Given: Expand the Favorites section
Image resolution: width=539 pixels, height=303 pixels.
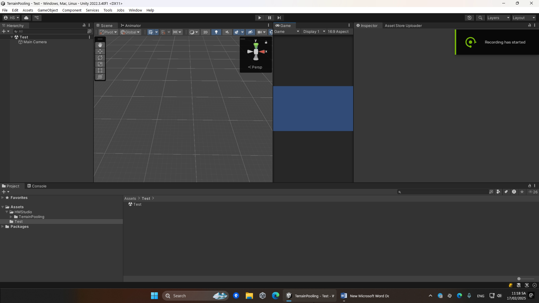Looking at the screenshot, I should (x=3, y=198).
